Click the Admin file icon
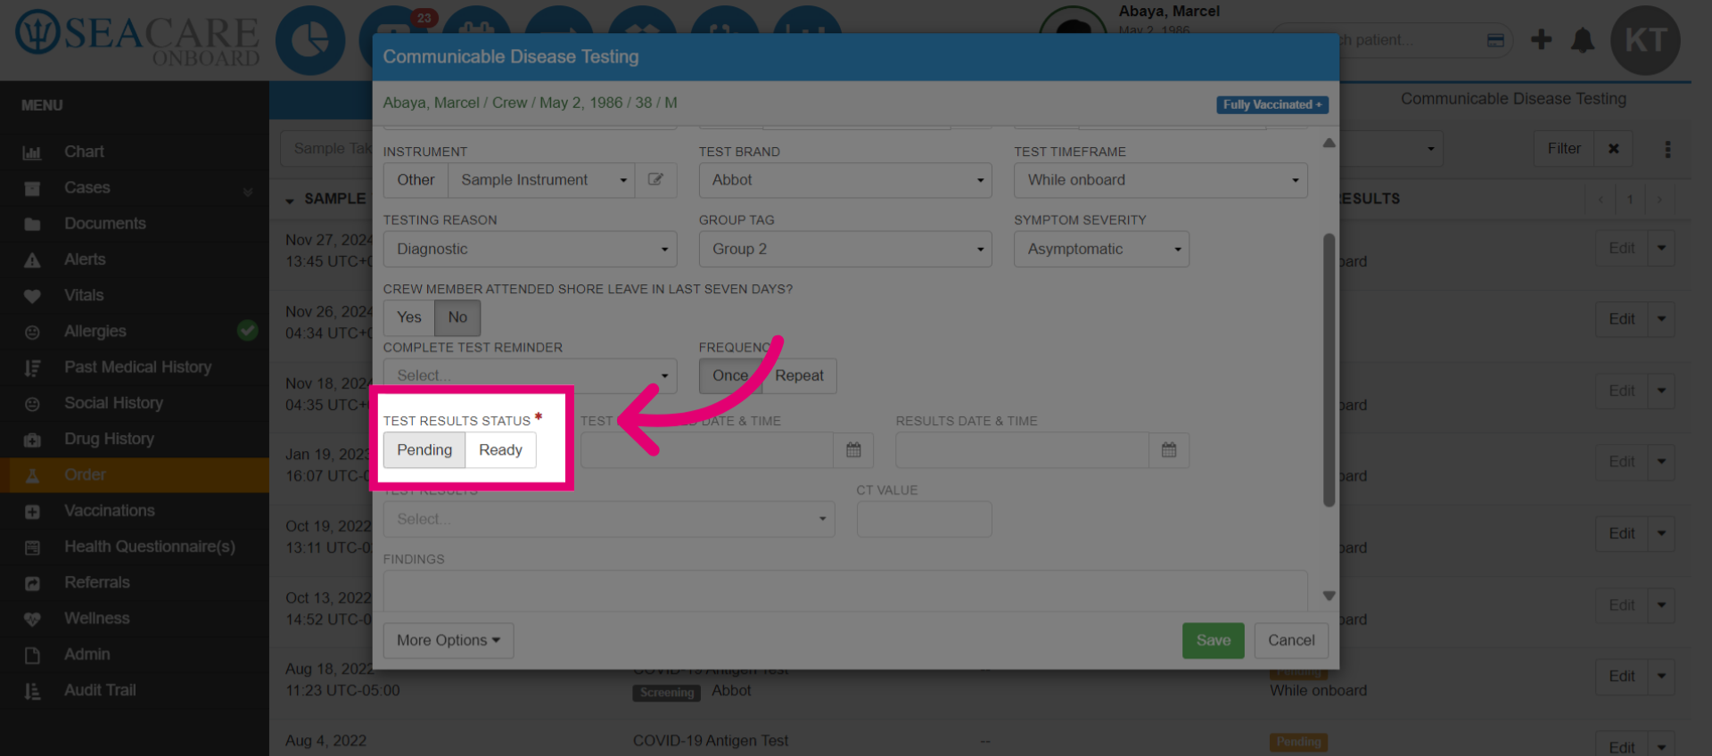The height and width of the screenshot is (756, 1712). point(32,655)
